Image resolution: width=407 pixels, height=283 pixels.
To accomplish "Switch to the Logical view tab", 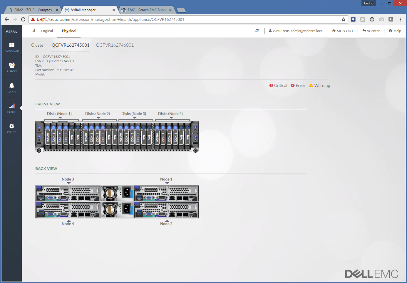I will [x=47, y=31].
